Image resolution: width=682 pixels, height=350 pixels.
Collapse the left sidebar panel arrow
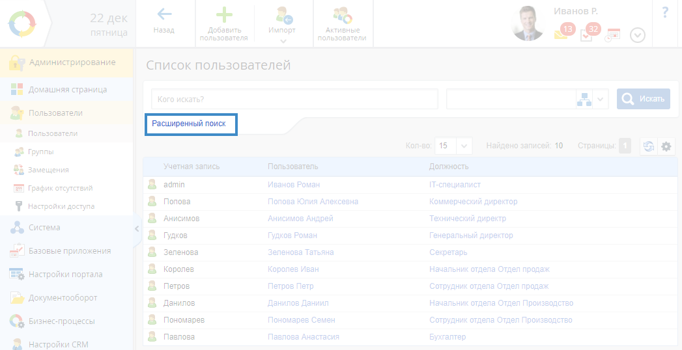[137, 228]
